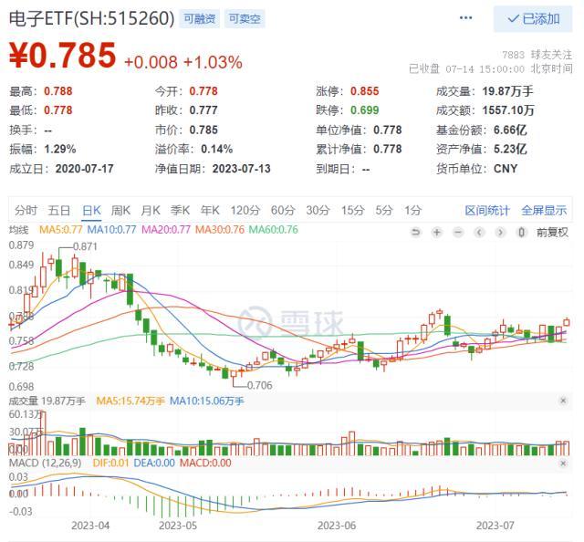The width and height of the screenshot is (584, 542).
Task: Zoom in chart with plus icon
Action: click(x=436, y=233)
